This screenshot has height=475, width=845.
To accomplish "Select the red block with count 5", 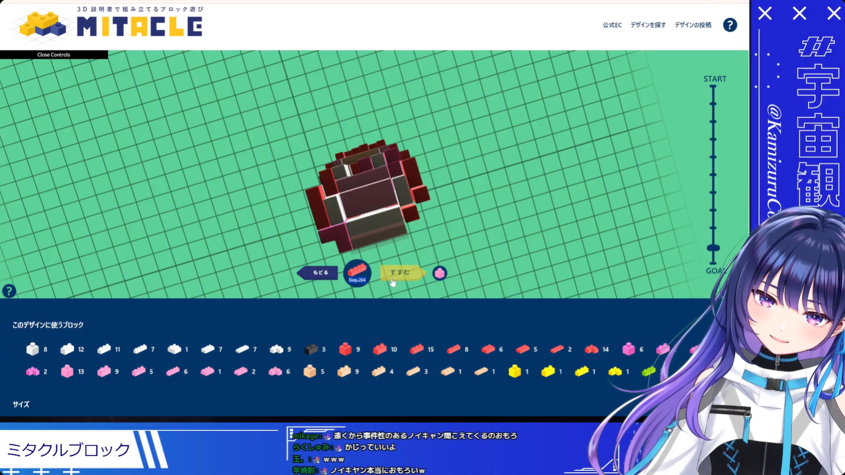I will tap(523, 349).
